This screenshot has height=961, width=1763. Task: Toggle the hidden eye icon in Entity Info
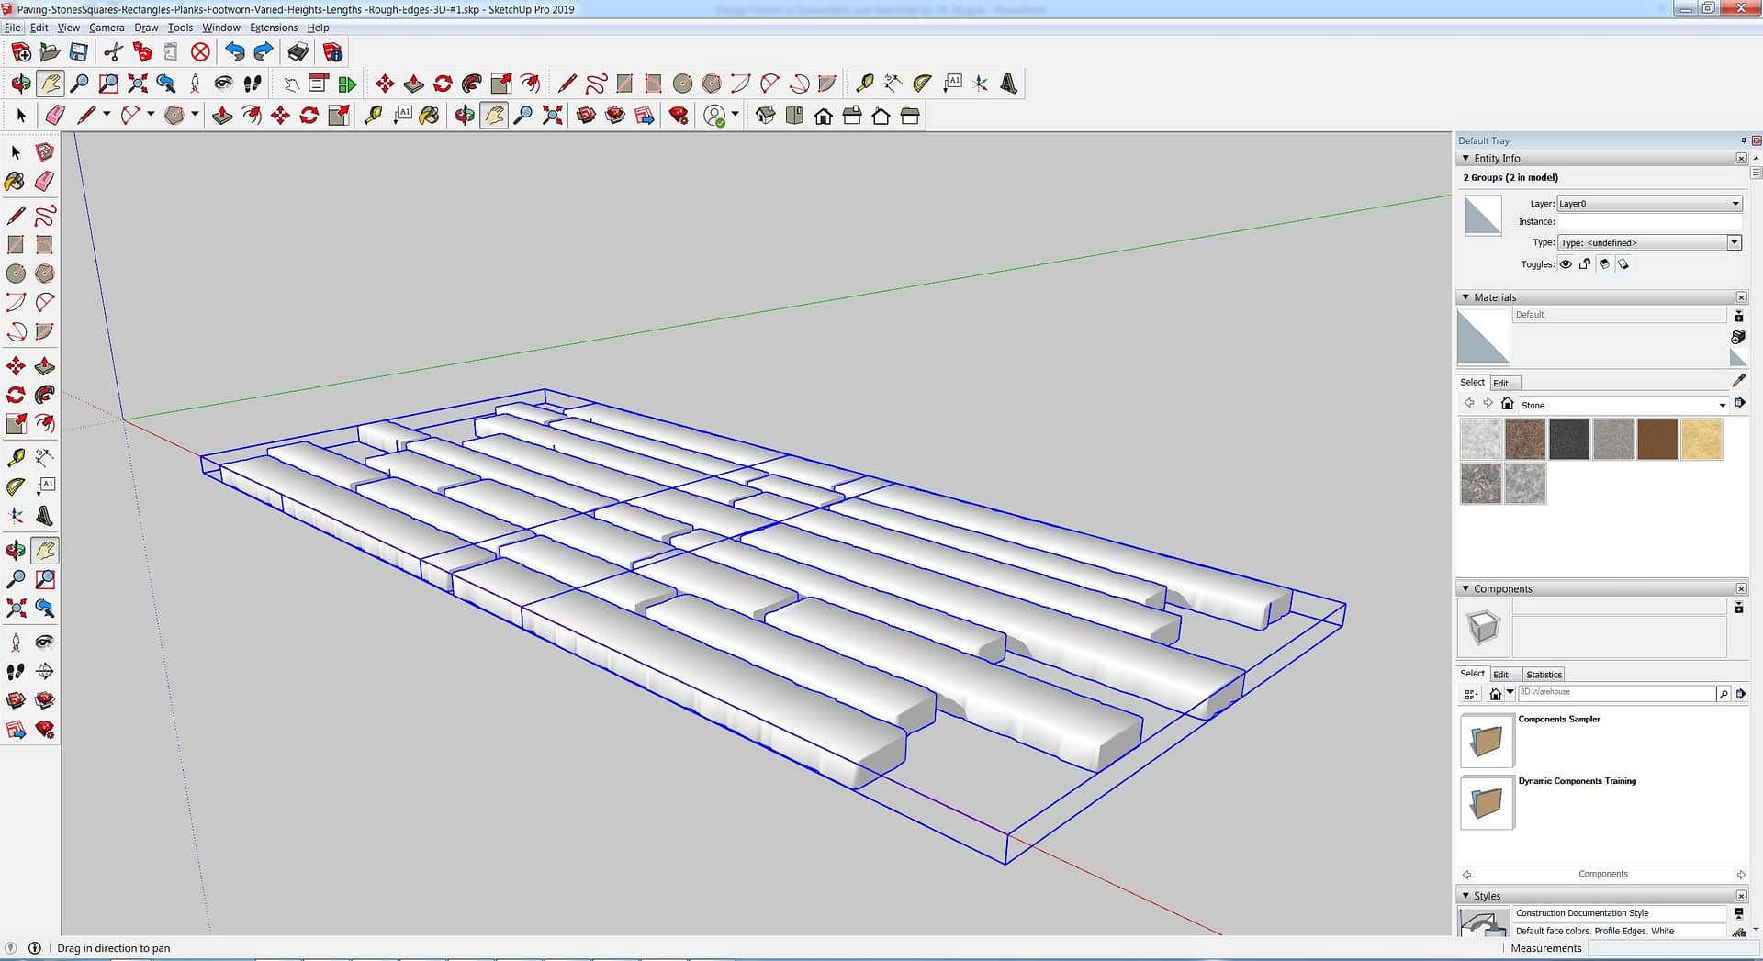point(1566,264)
